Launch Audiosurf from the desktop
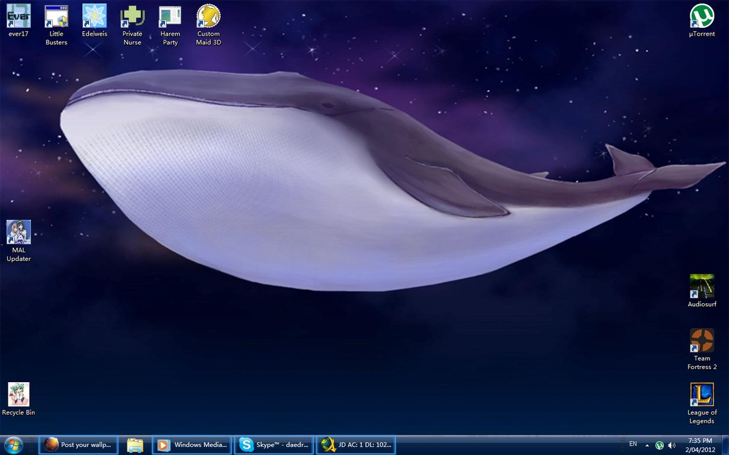729x455 pixels. [702, 287]
